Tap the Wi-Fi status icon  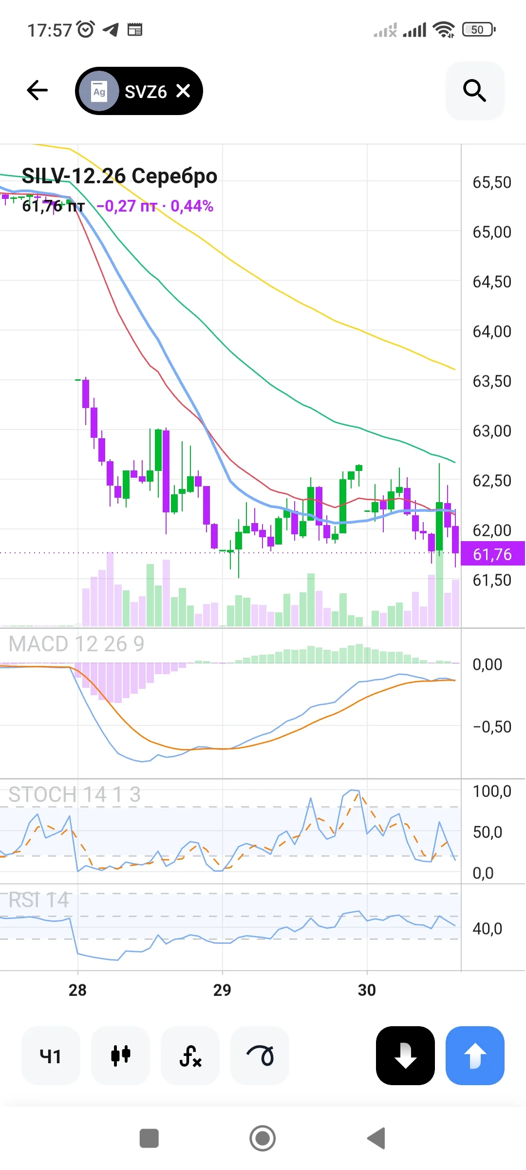click(x=444, y=30)
